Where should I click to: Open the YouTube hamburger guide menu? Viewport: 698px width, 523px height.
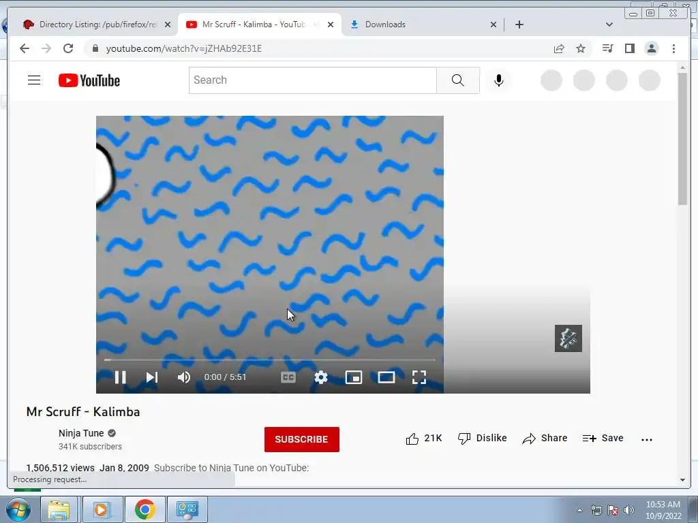[x=34, y=80]
